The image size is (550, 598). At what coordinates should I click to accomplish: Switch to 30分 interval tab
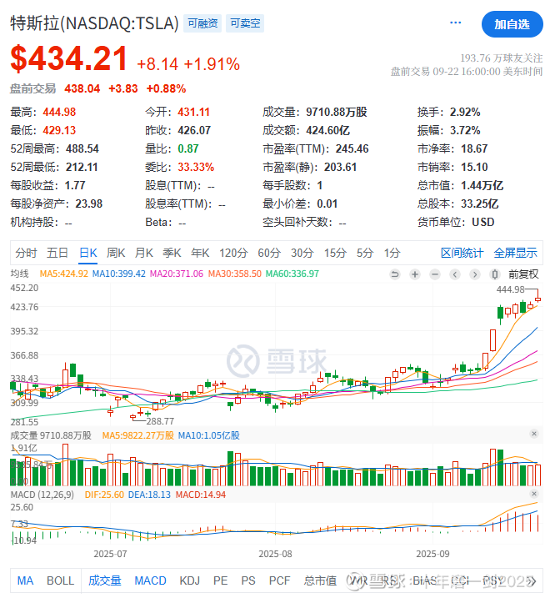[302, 253]
